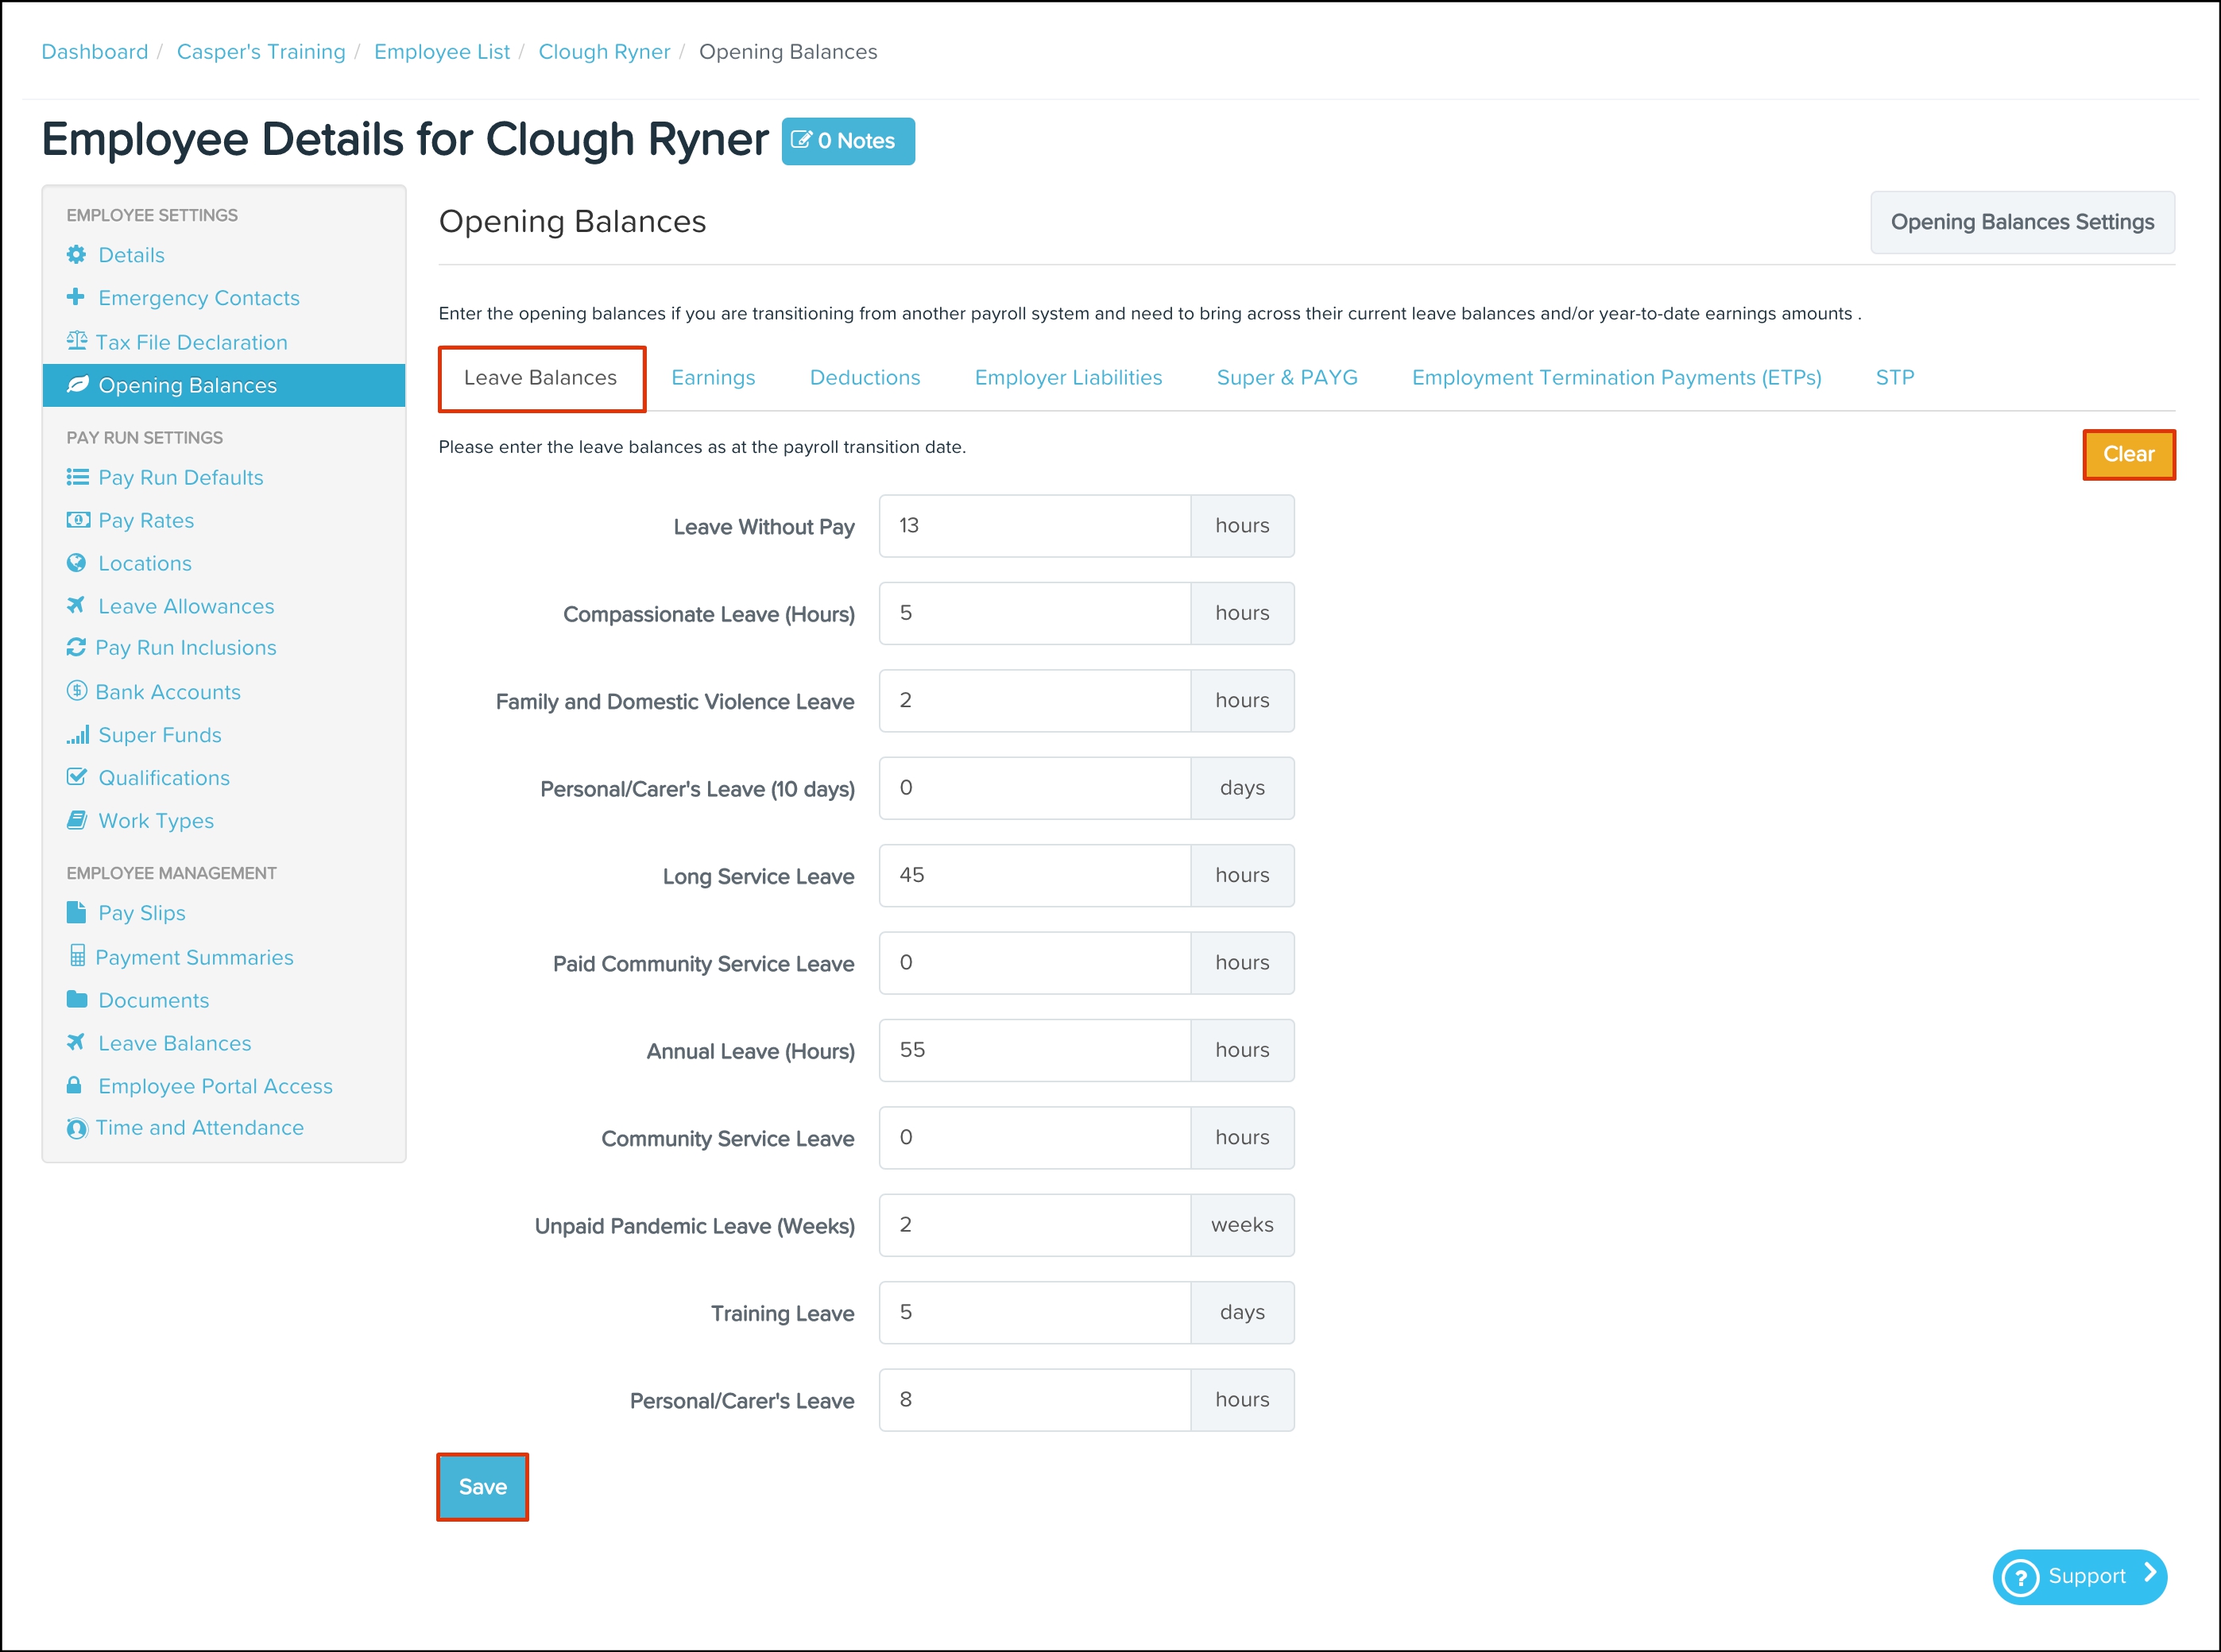2221x1652 pixels.
Task: Open Opening Balances Settings
Action: click(x=2021, y=222)
